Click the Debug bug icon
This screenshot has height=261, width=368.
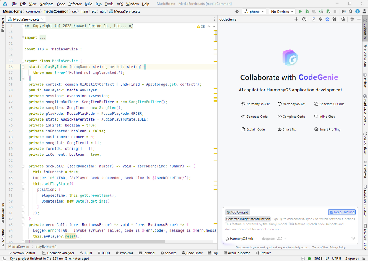(x=307, y=12)
